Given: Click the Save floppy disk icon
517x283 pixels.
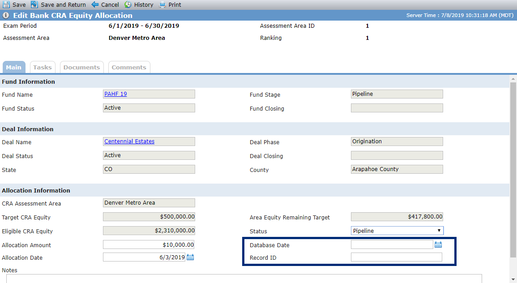Looking at the screenshot, I should pyautogui.click(x=6, y=4).
